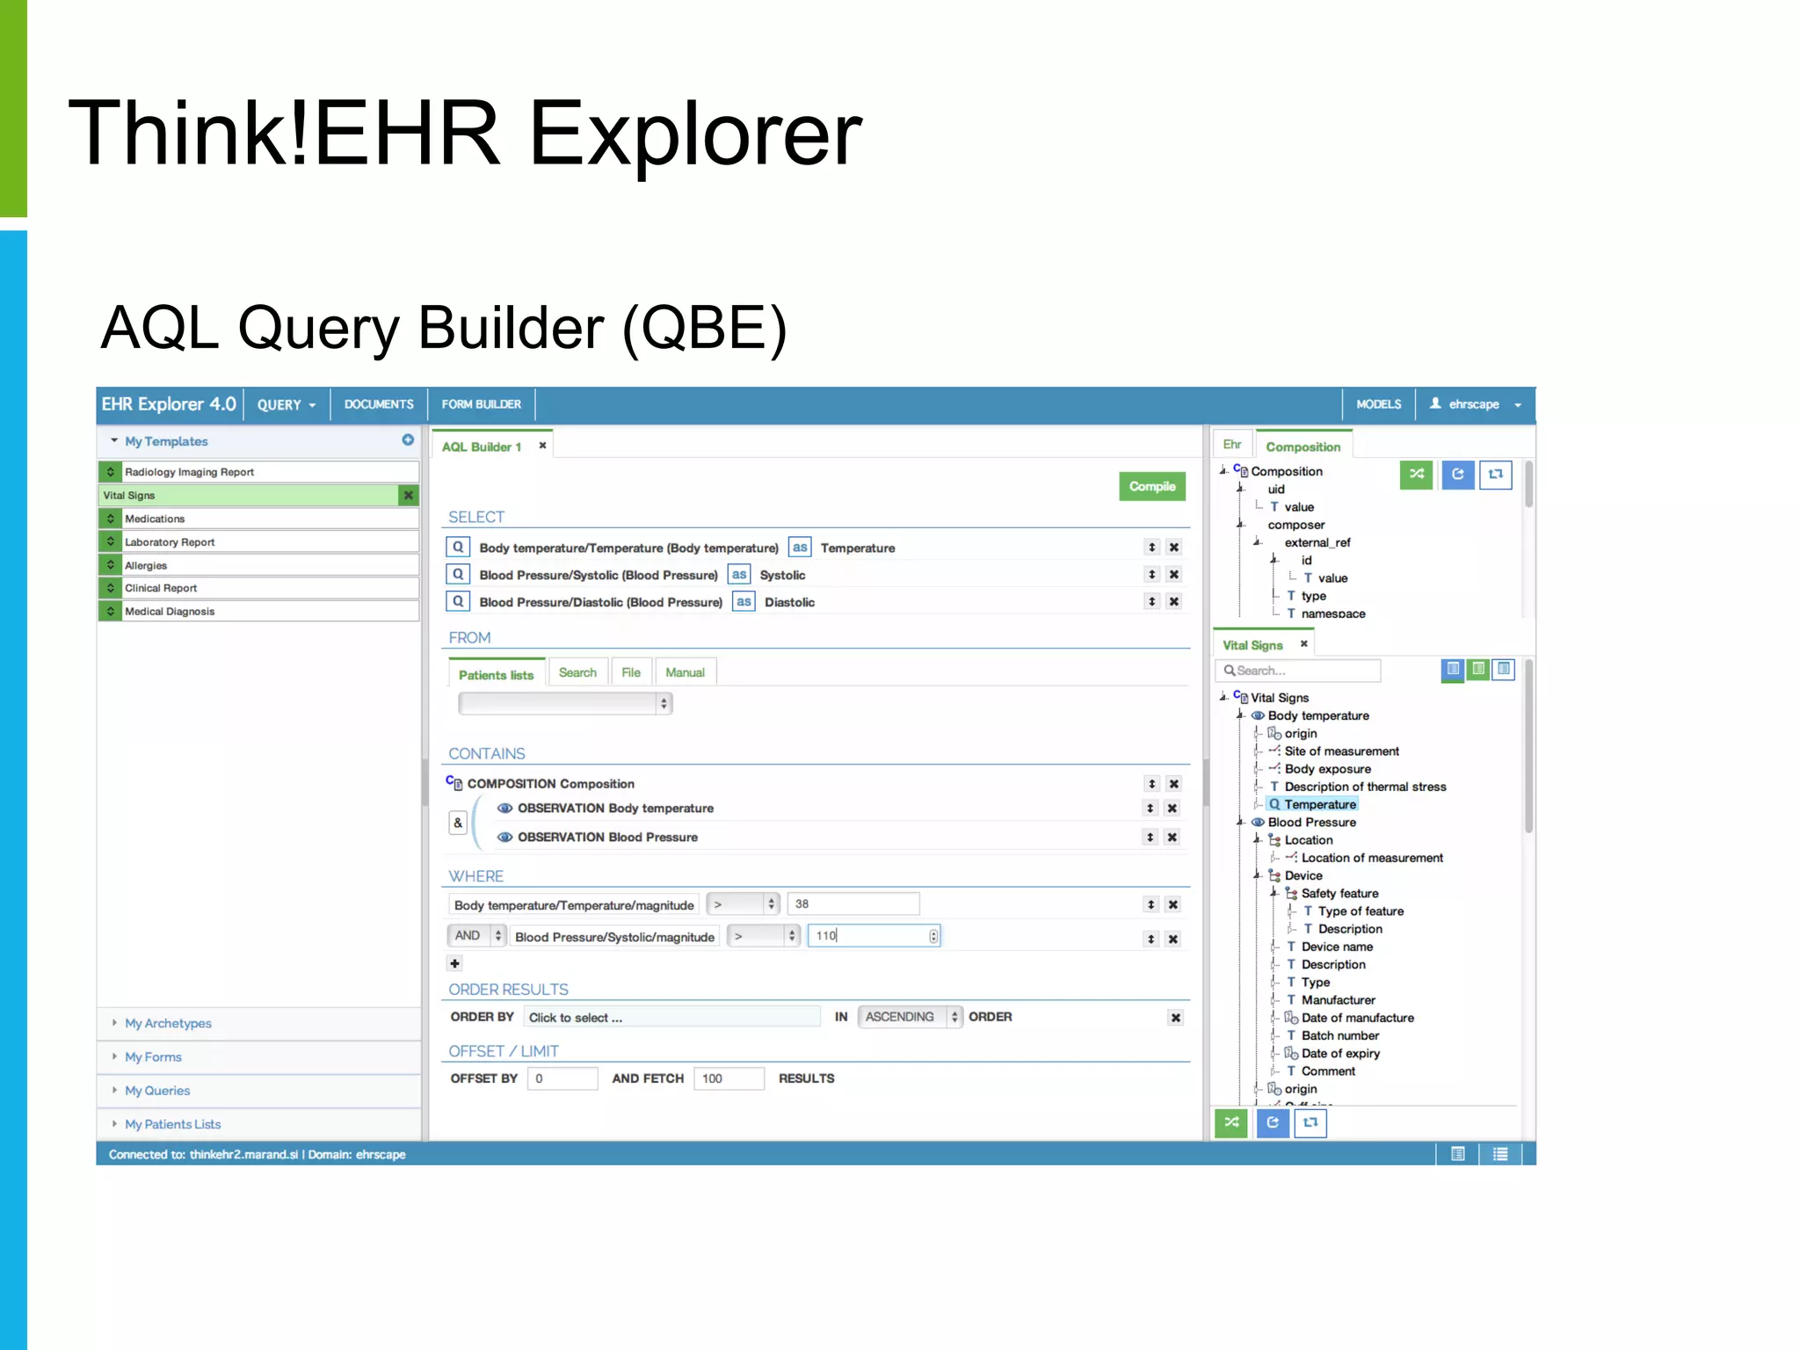Open the DOCUMENTS menu
Screen dimensions: 1800x1350
point(379,404)
